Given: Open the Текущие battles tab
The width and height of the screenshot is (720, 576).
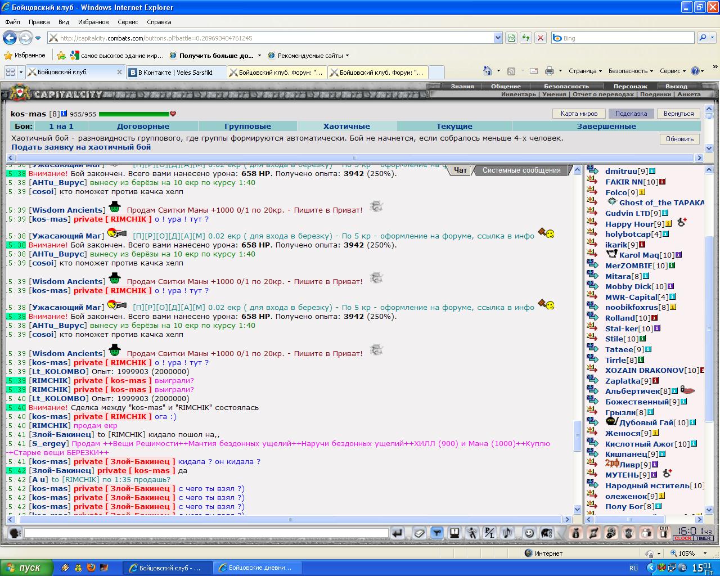Looking at the screenshot, I should pos(454,126).
